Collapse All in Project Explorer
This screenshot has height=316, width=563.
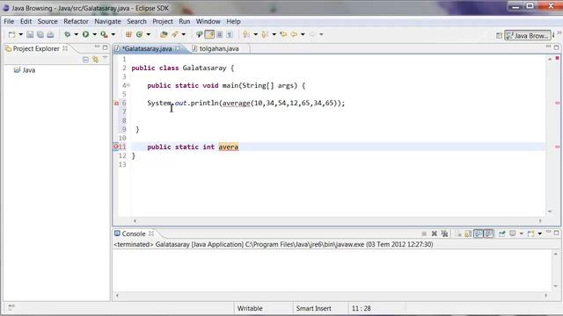85,60
